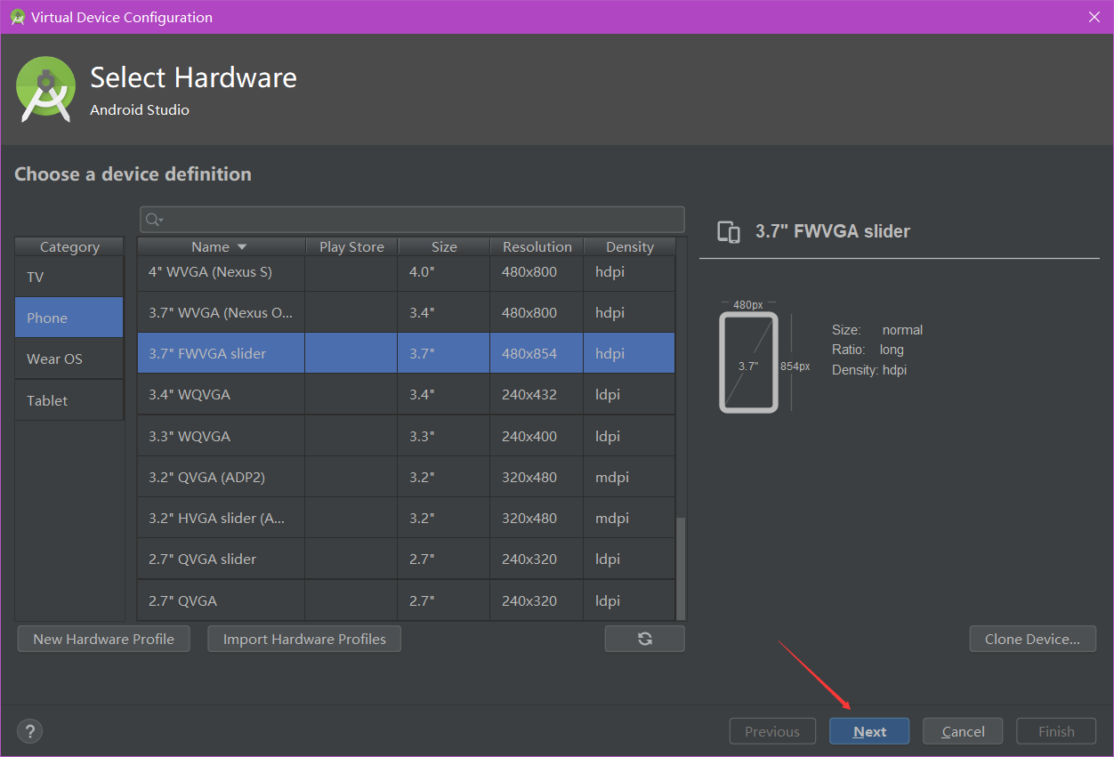The image size is (1114, 757).
Task: Sort by the Name column header
Action: click(222, 246)
